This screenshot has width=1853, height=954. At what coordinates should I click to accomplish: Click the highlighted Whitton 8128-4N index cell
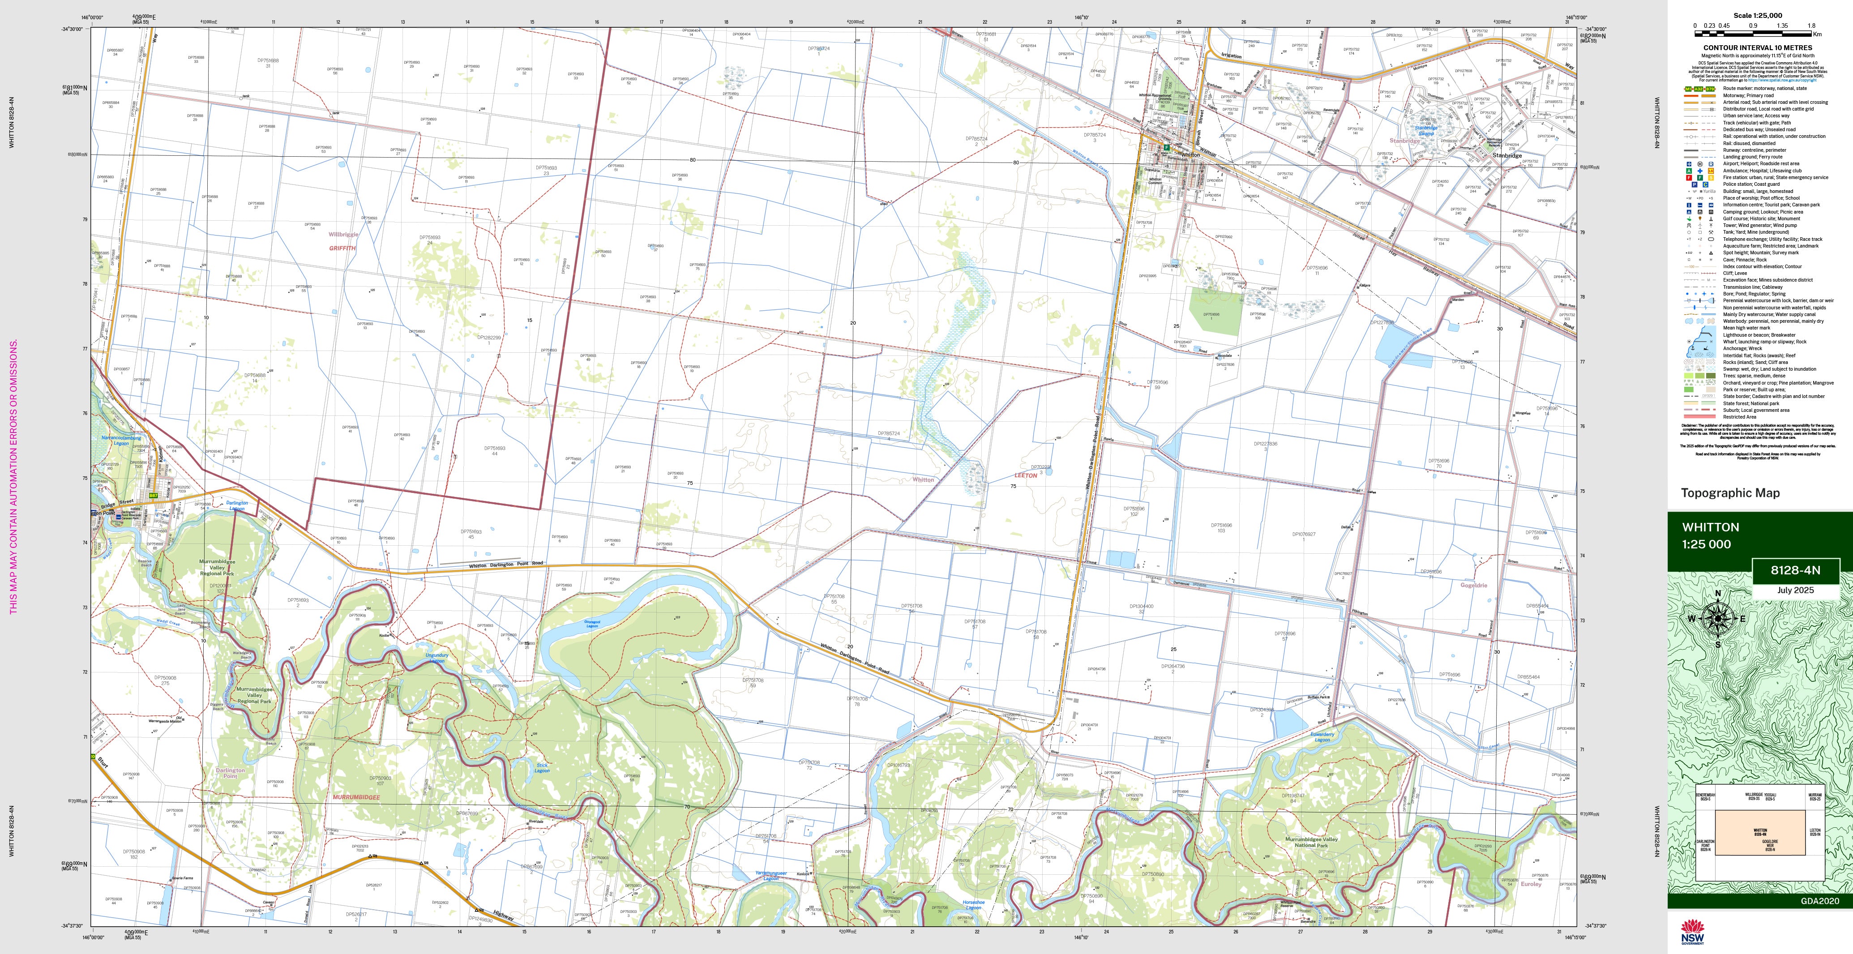click(1760, 832)
